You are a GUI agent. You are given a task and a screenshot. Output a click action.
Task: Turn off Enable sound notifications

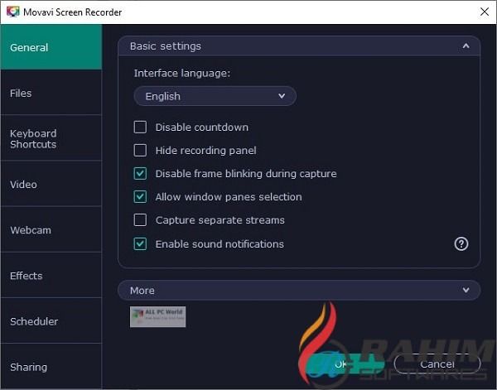(x=140, y=244)
